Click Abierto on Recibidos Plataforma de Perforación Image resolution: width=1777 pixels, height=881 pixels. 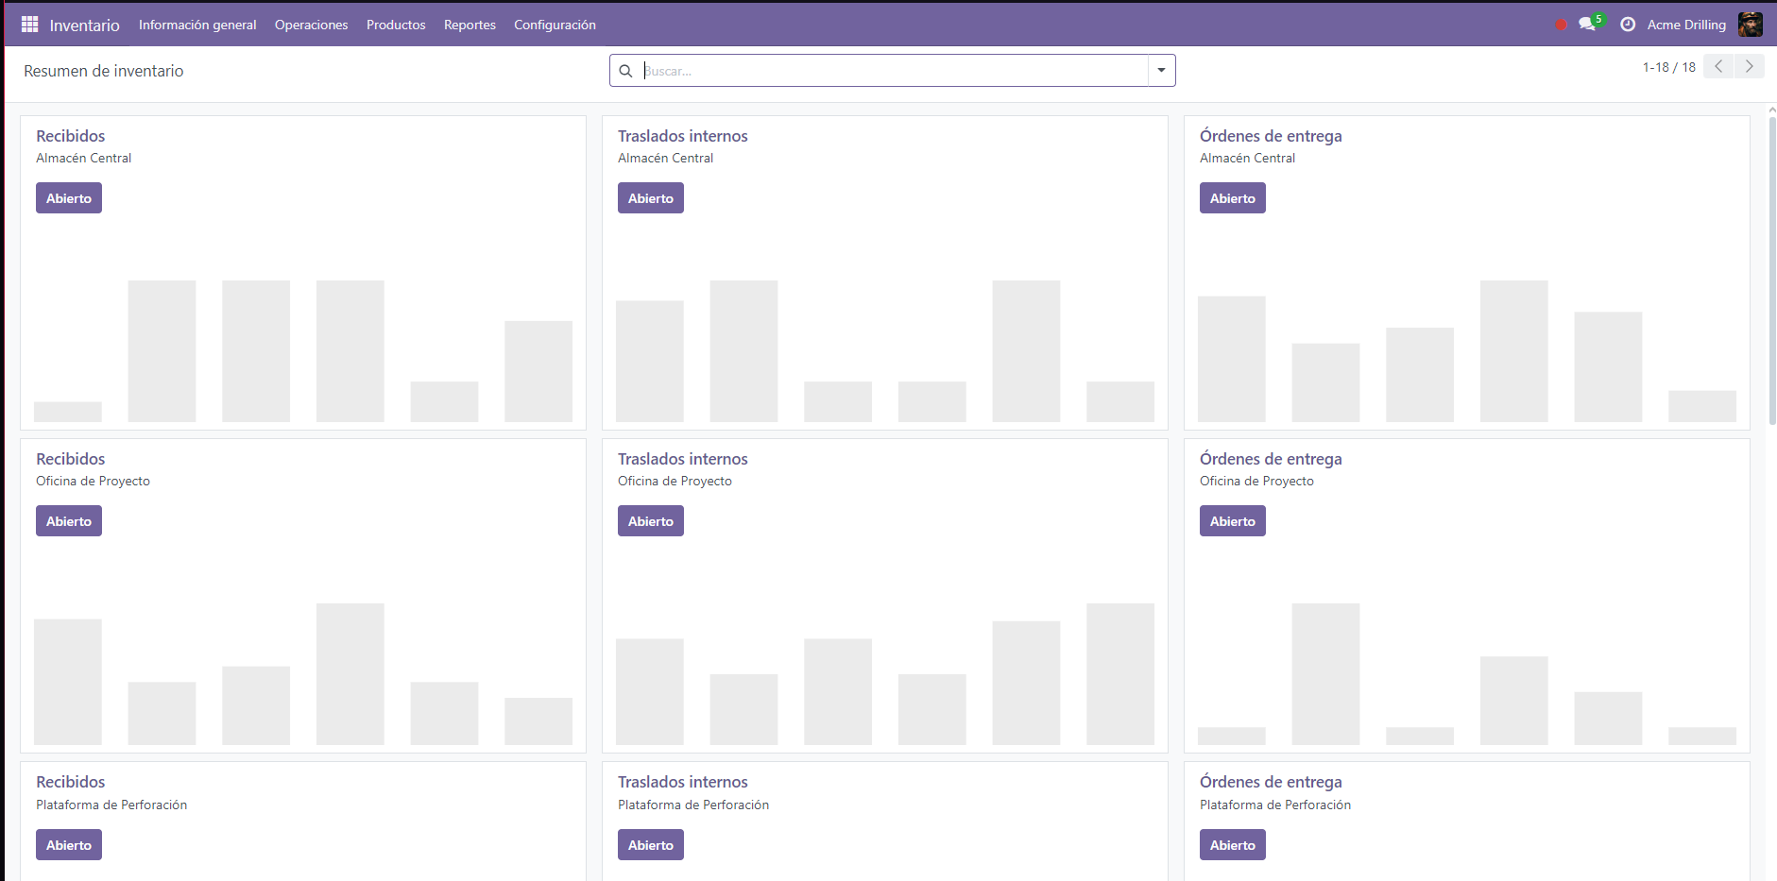[69, 845]
